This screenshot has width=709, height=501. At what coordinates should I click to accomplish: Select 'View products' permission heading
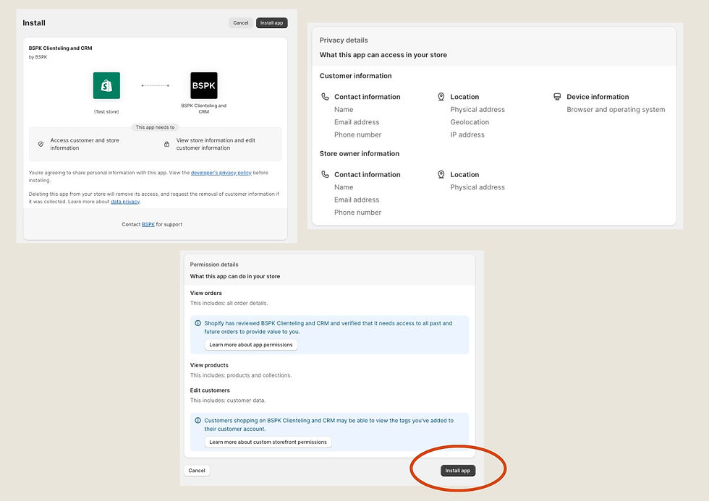pyautogui.click(x=209, y=365)
